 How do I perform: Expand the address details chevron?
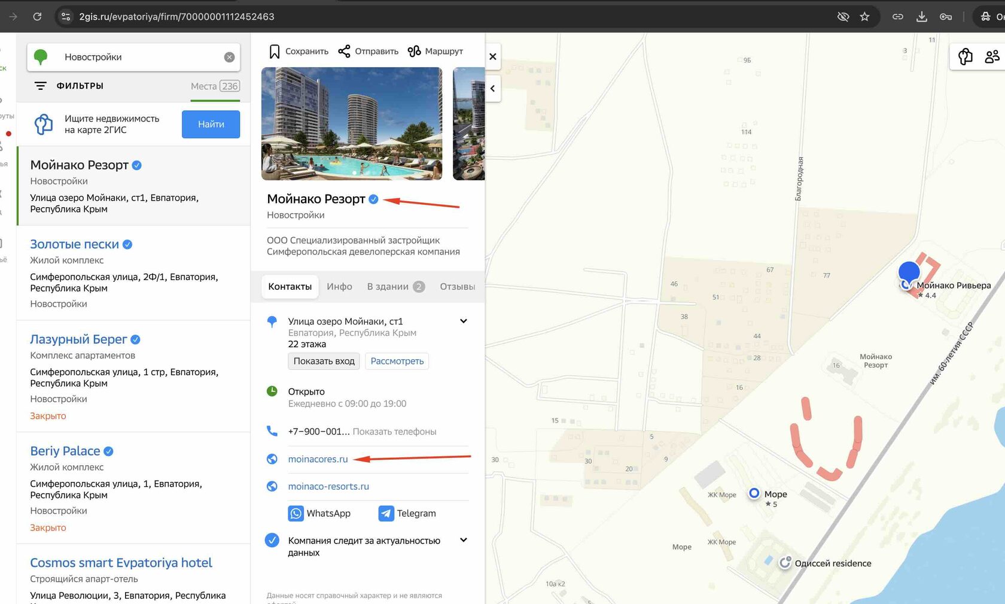(x=463, y=321)
